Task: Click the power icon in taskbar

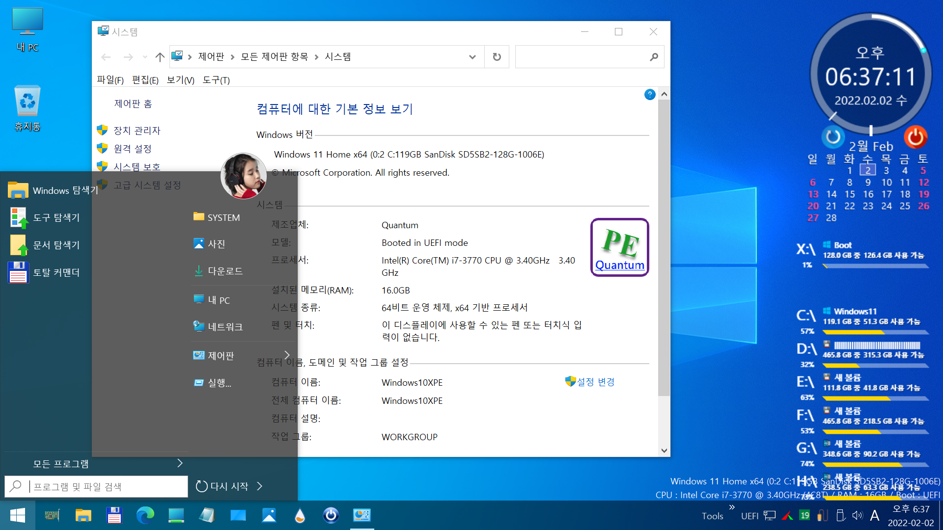Action: click(x=331, y=515)
